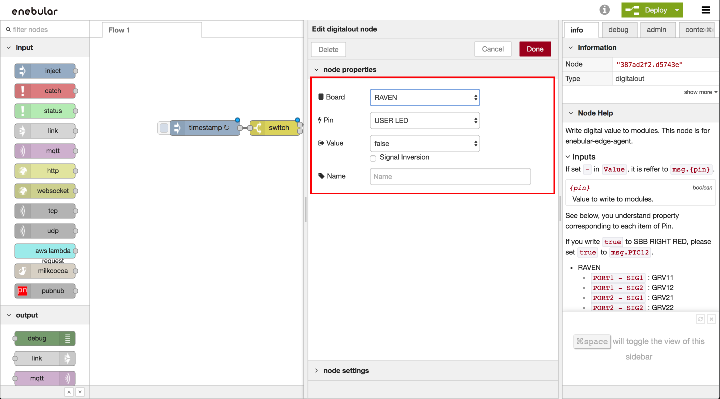Click the refresh icon in sidebar tips
Viewport: 720px width, 399px height.
click(700, 319)
